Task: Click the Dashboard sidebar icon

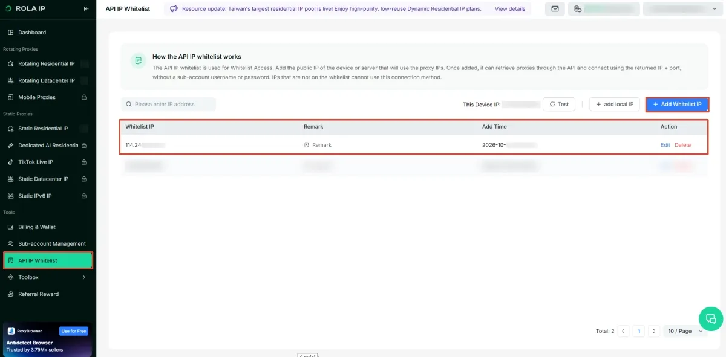Action: coord(11,32)
